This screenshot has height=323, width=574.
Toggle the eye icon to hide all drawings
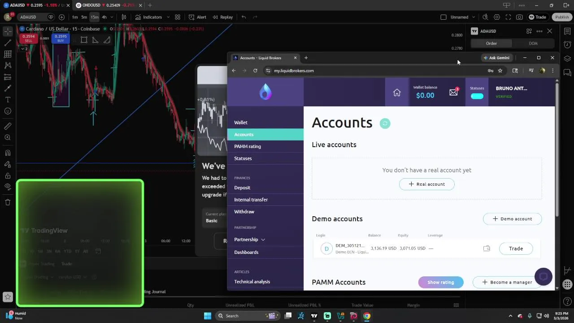coord(8,187)
